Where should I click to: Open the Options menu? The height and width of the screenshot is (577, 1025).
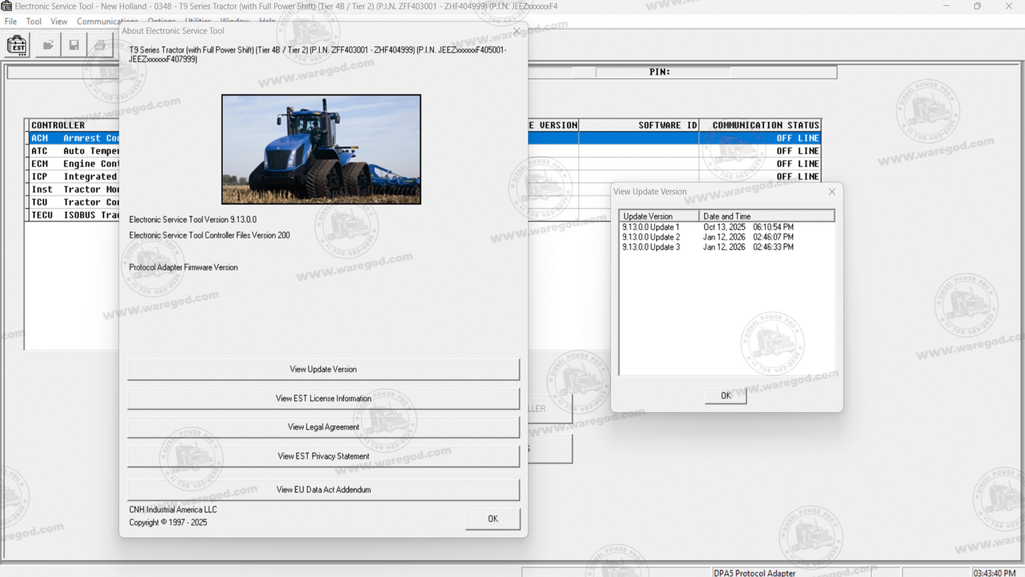tap(161, 21)
